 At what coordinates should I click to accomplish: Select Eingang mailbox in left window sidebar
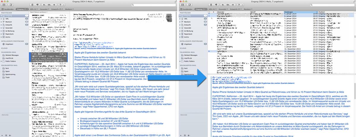click(15, 16)
